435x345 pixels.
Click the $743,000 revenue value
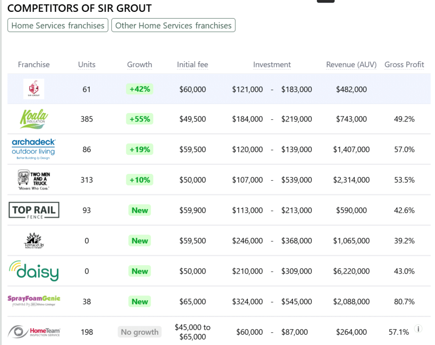[351, 119]
